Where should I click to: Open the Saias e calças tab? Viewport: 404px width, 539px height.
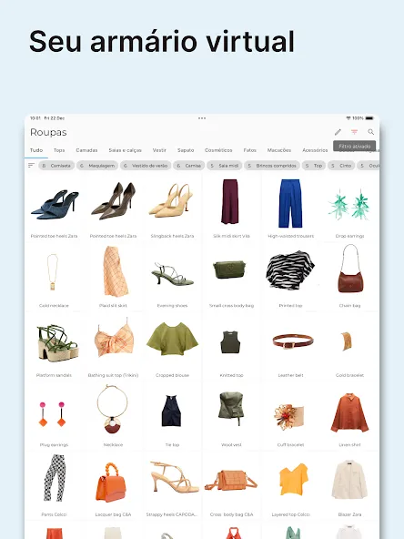(x=125, y=150)
